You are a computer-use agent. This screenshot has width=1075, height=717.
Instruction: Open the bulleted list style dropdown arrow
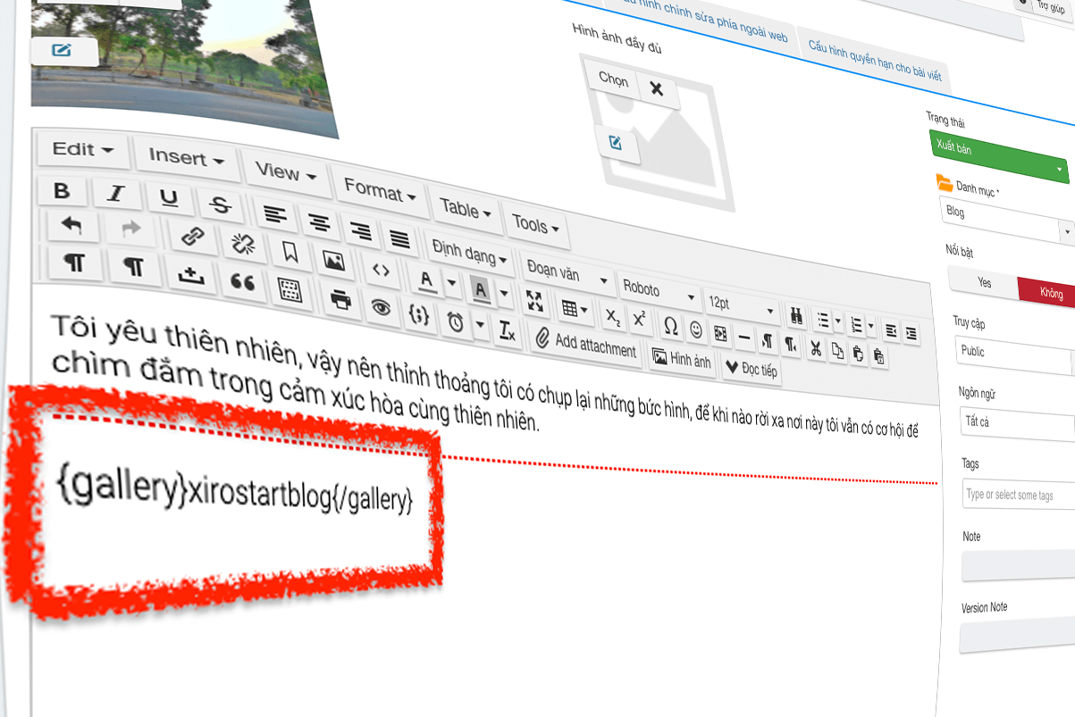(838, 322)
